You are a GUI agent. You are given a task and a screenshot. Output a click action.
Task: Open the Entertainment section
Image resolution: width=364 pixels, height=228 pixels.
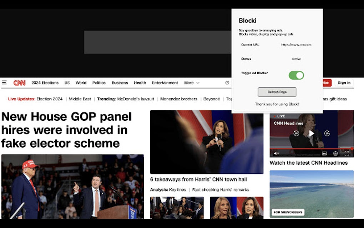point(165,83)
